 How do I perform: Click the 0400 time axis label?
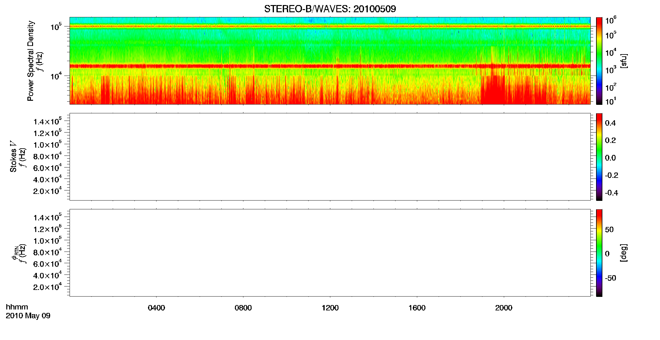pyautogui.click(x=156, y=308)
